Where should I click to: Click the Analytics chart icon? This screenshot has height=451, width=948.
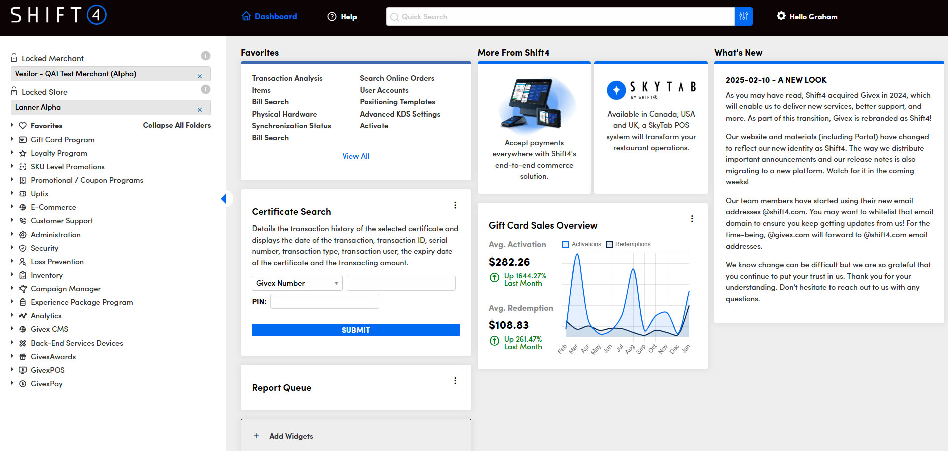[23, 316]
